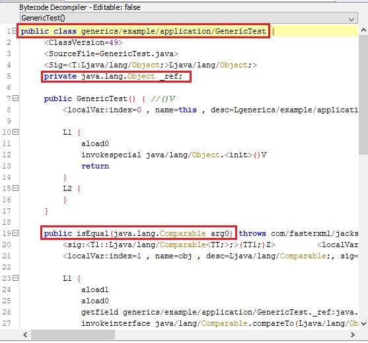Click the horizontal scrollbar thumb
Screen dimensions: 368x343
pos(73,334)
